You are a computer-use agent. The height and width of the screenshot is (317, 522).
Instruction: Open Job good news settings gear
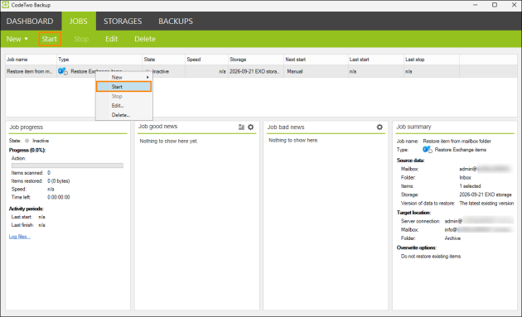pos(251,127)
